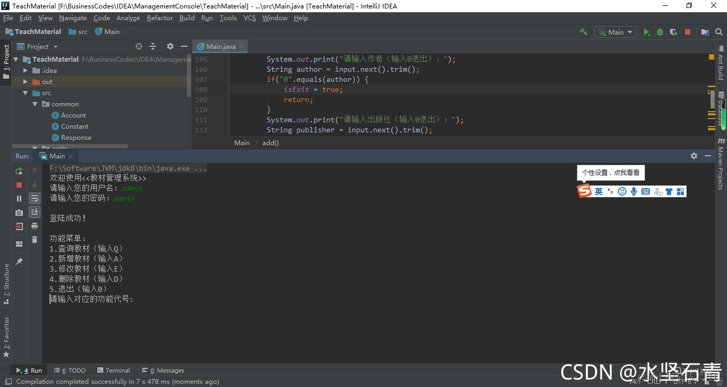The image size is (727, 387).
Task: Stop Main using Run panel red square
Action: pos(19,185)
